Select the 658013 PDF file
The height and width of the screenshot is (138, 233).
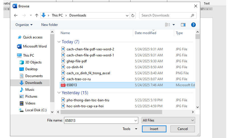[x=127, y=85]
